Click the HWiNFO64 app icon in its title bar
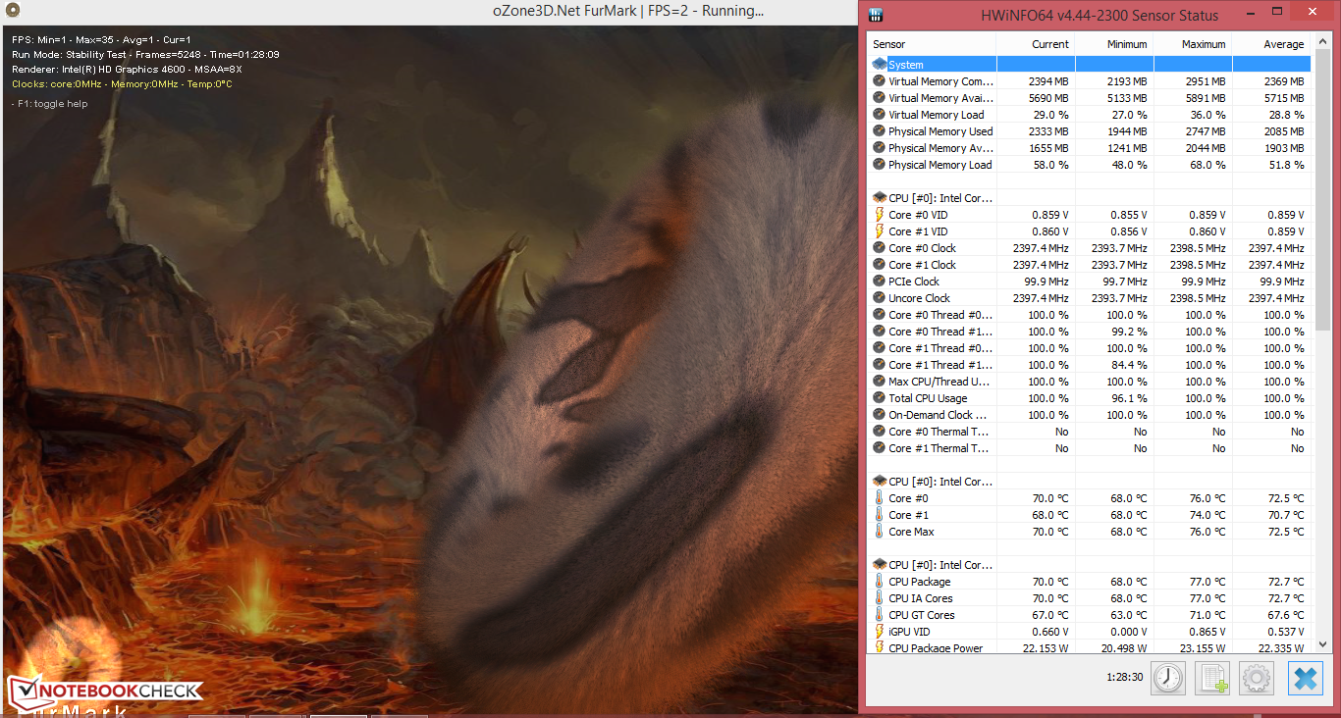 pos(876,15)
